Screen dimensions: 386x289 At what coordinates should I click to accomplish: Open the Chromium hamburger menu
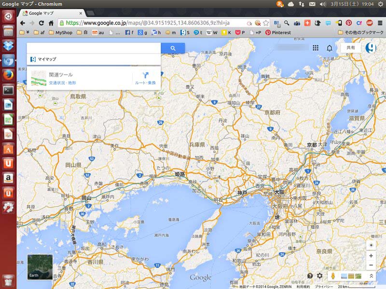[x=380, y=23]
